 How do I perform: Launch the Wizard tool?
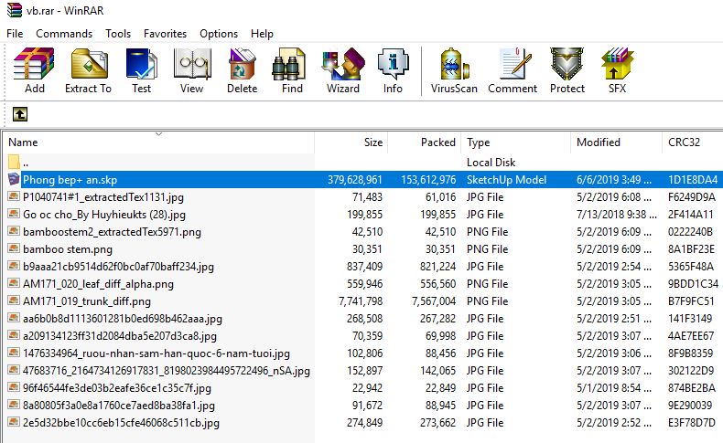pyautogui.click(x=343, y=65)
